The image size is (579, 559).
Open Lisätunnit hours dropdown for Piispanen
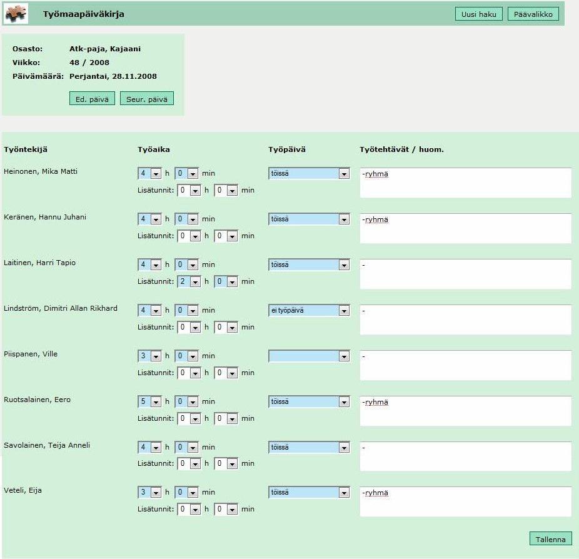pos(189,373)
